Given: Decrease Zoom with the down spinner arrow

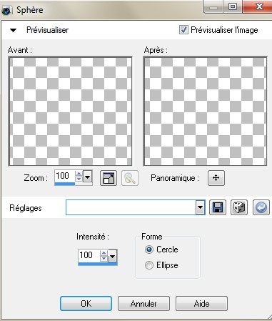Looking at the screenshot, I should pyautogui.click(x=79, y=179).
